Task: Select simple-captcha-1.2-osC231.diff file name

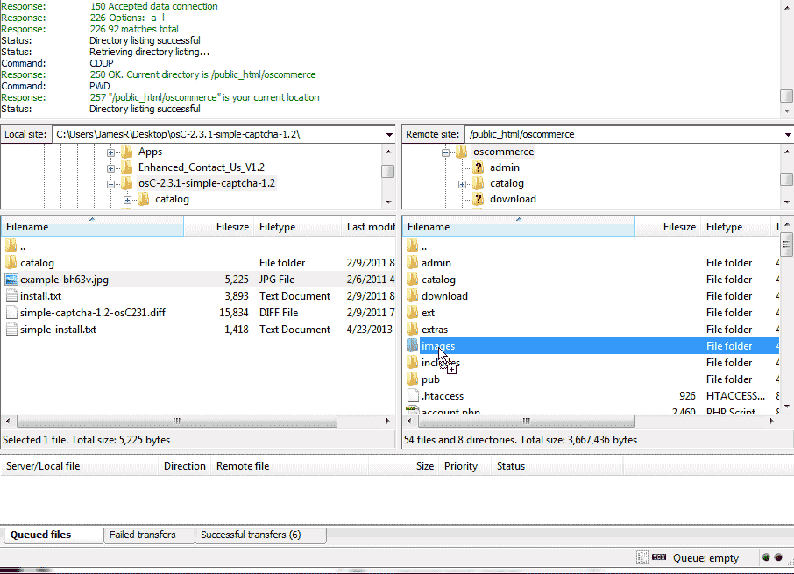Action: click(93, 313)
